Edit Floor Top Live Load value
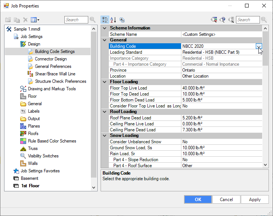Screen dimensions: 273x216 point(221,88)
